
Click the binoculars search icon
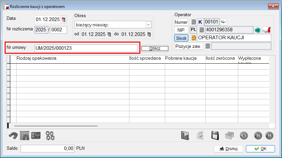point(13,136)
